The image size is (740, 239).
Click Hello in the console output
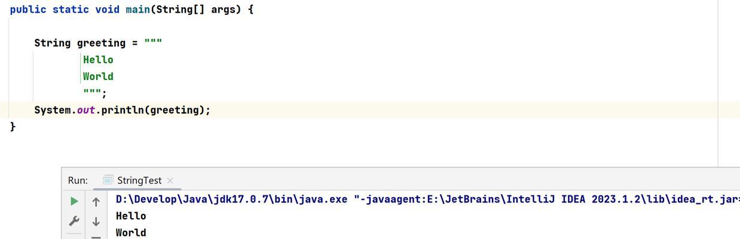click(x=131, y=216)
